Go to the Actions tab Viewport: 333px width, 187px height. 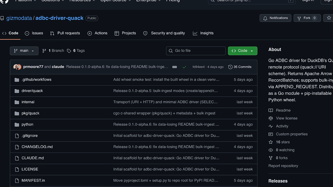pyautogui.click(x=97, y=33)
